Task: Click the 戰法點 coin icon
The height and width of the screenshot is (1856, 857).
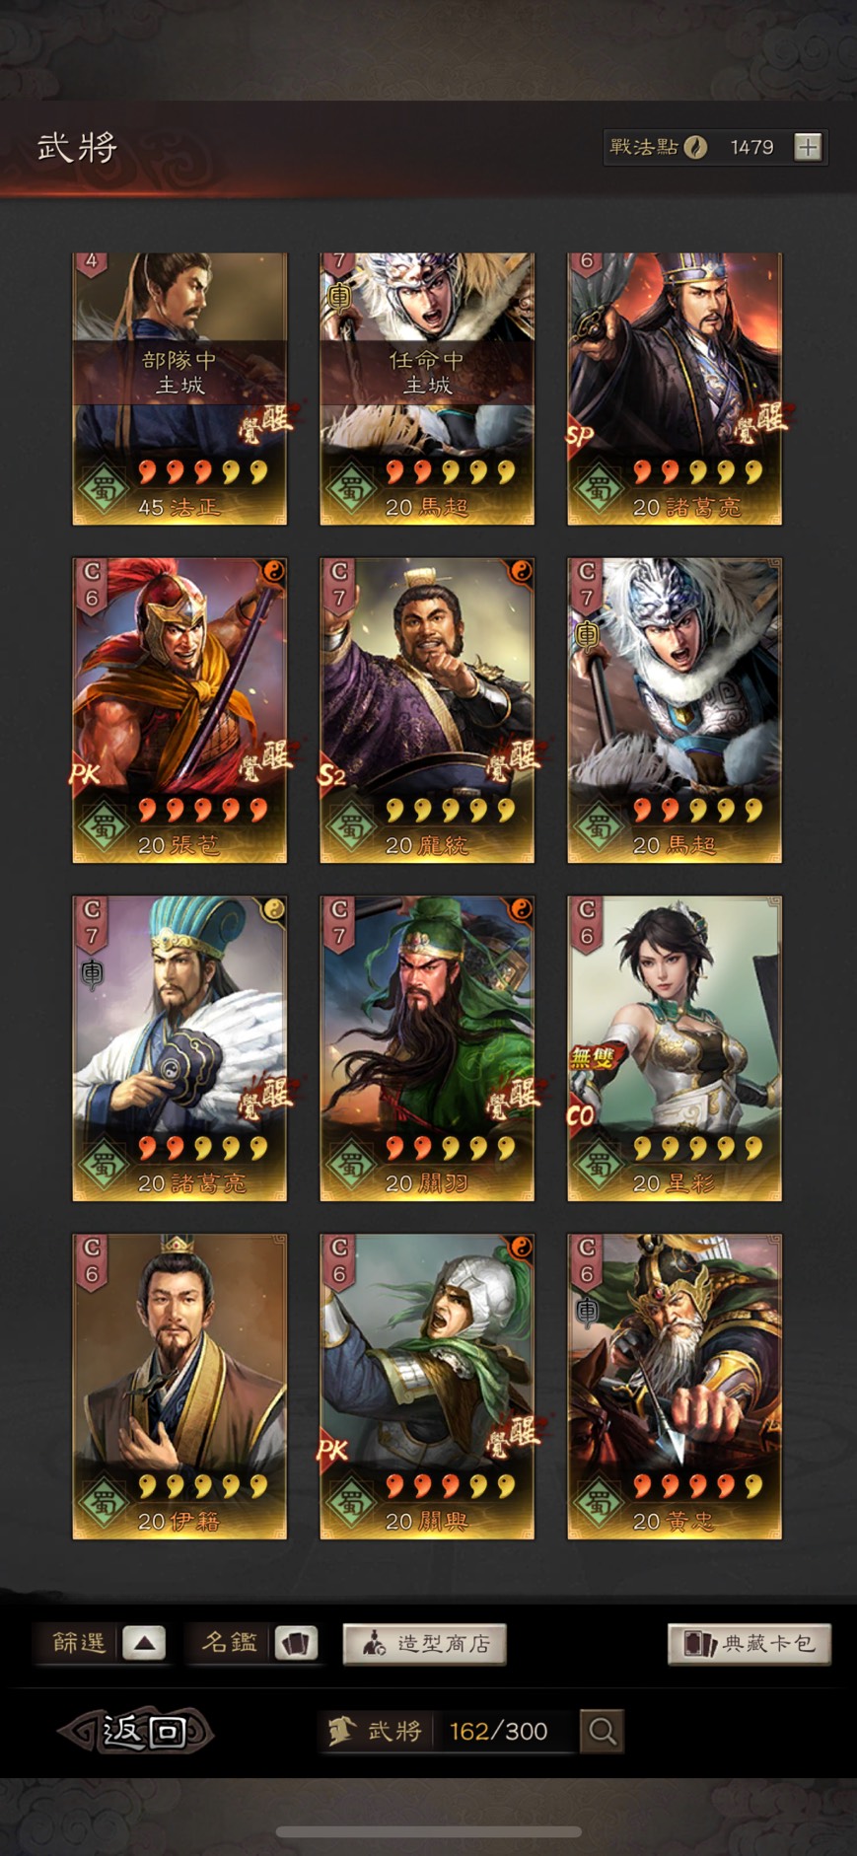Action: pos(695,148)
